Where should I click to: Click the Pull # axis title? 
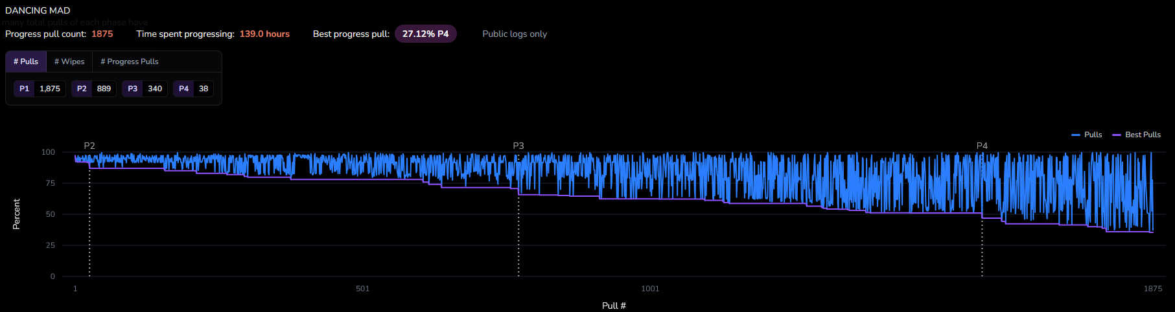click(x=614, y=306)
